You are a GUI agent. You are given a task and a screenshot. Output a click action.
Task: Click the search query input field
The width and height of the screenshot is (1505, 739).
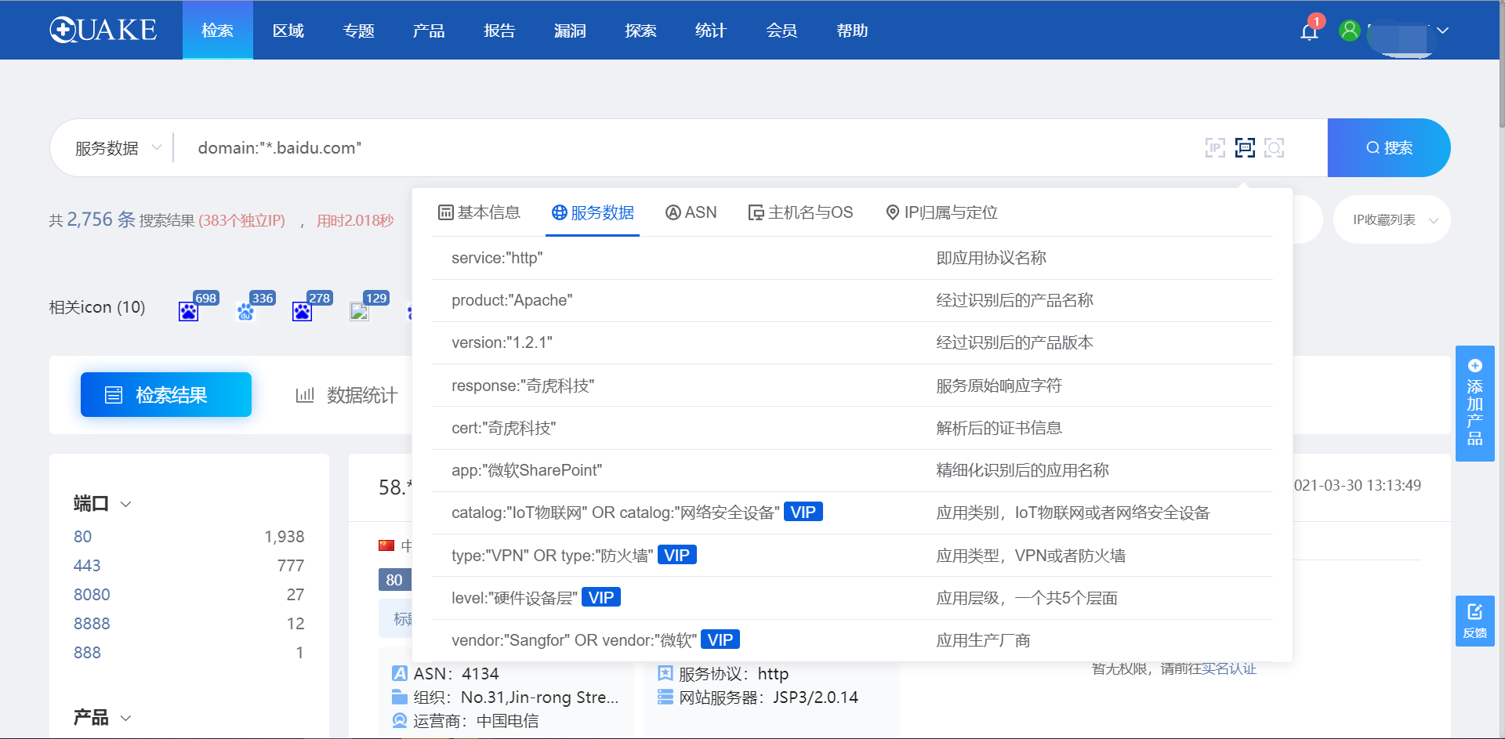point(690,148)
